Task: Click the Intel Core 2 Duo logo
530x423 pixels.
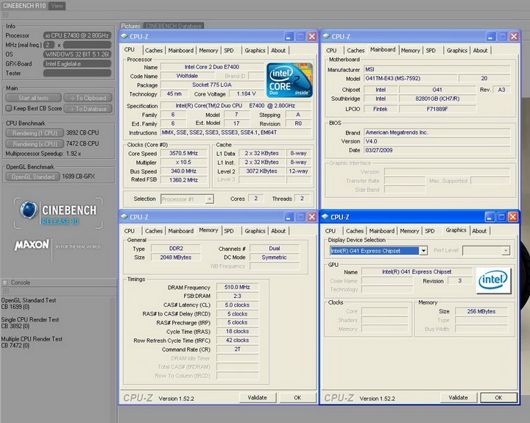Action: 290,80
